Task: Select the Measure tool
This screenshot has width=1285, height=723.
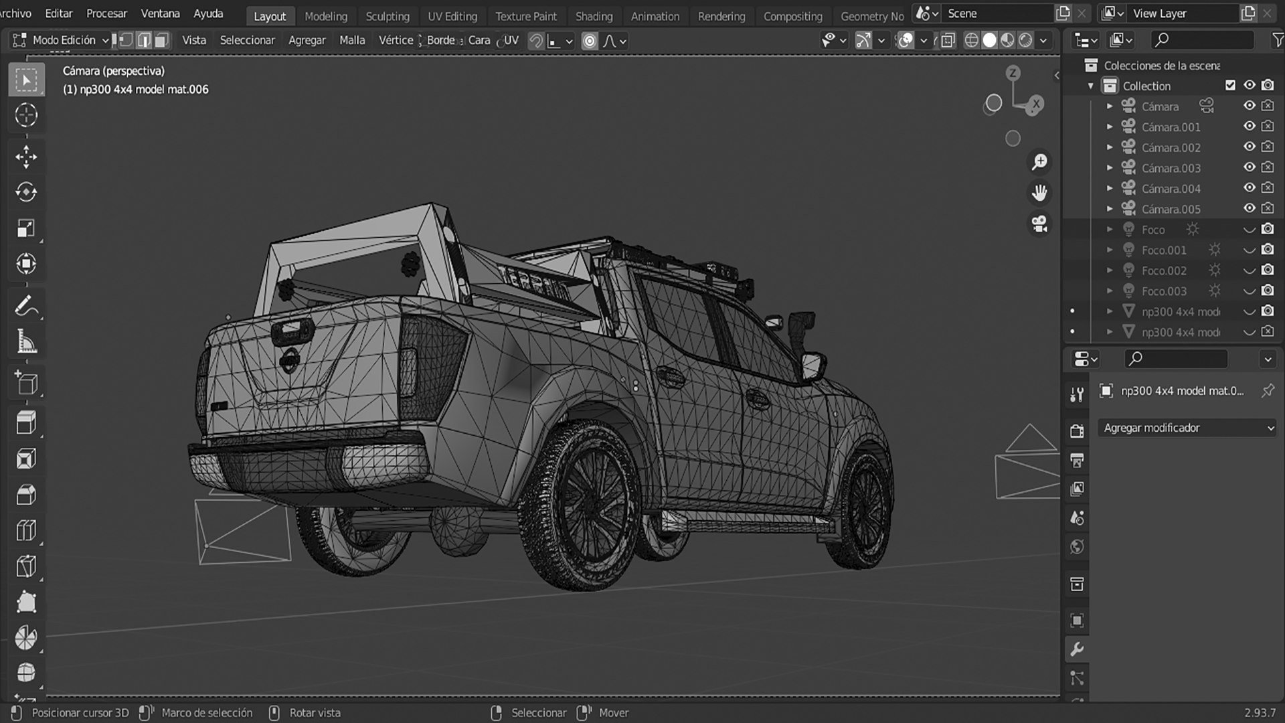Action: (x=26, y=341)
